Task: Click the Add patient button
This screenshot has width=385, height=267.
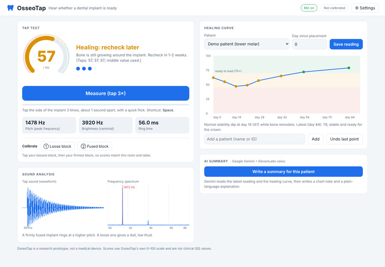Action: click(x=316, y=139)
